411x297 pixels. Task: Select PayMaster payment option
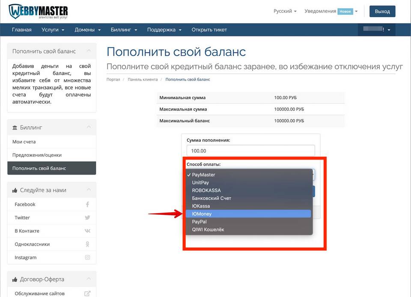click(x=248, y=175)
